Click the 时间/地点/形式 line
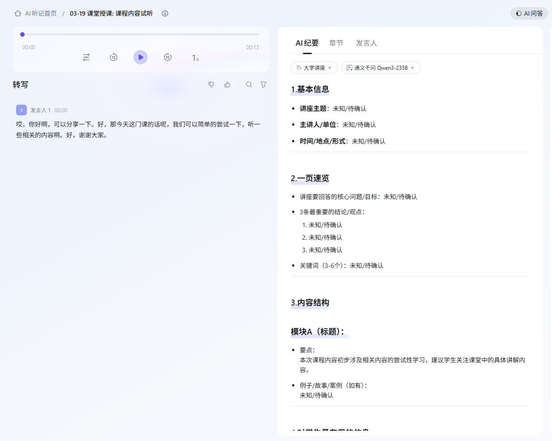The height and width of the screenshot is (441, 552). [343, 141]
